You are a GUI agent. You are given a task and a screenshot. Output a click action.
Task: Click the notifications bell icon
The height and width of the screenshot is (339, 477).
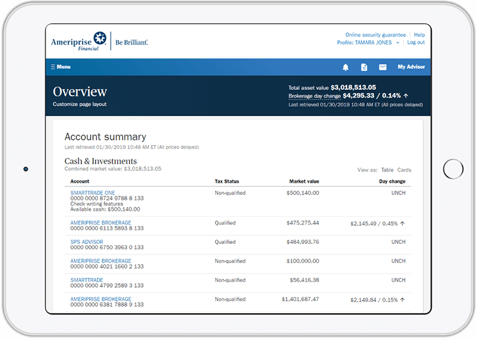click(346, 67)
